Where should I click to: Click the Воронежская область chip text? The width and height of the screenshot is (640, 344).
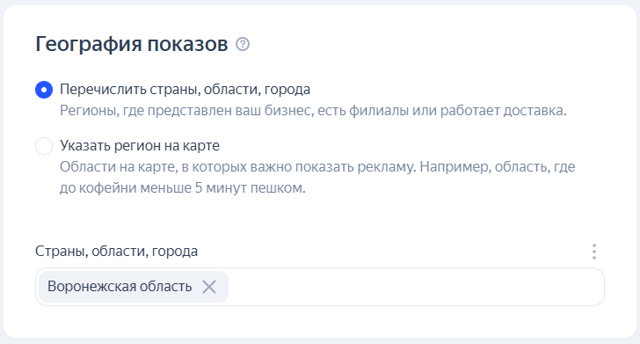pyautogui.click(x=120, y=287)
